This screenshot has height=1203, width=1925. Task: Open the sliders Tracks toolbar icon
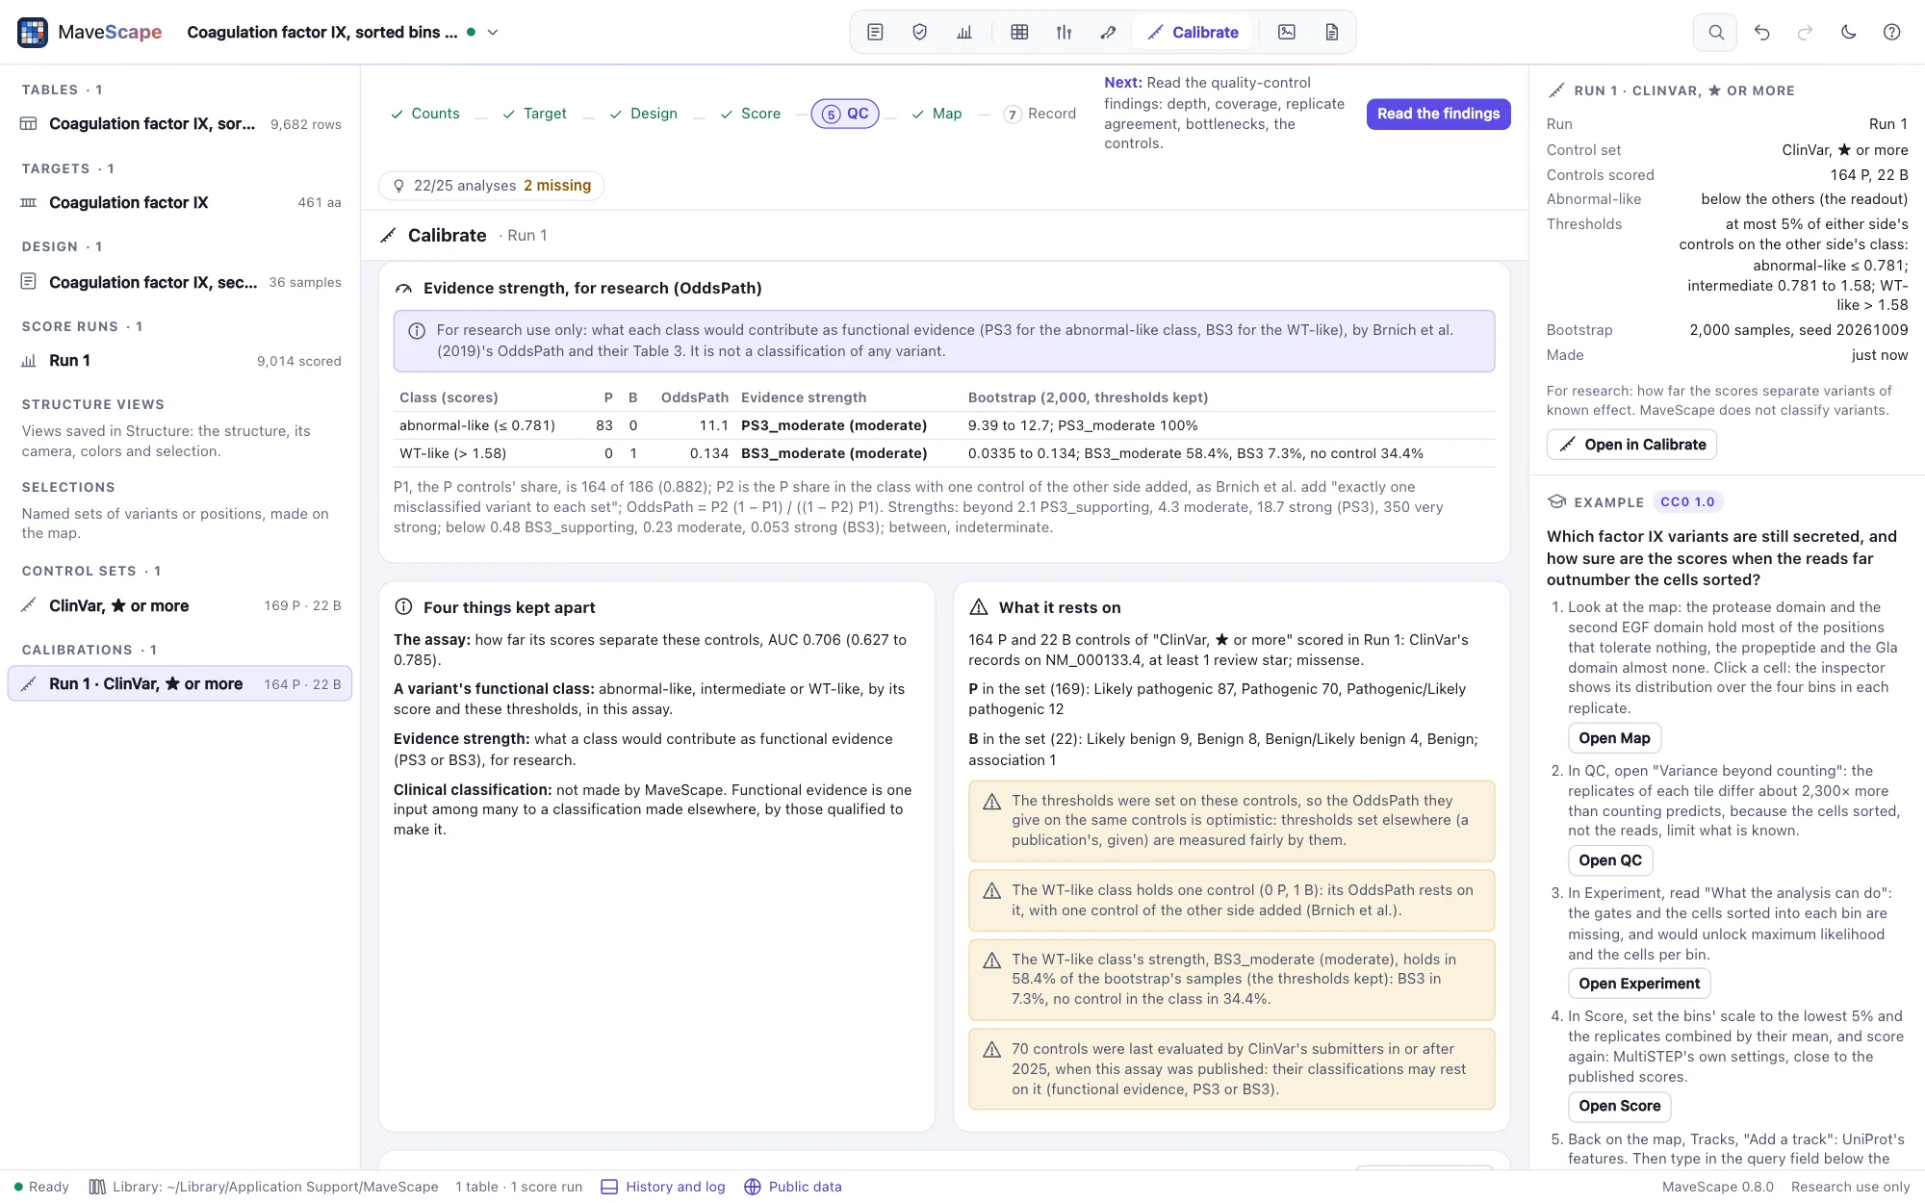tap(1064, 32)
